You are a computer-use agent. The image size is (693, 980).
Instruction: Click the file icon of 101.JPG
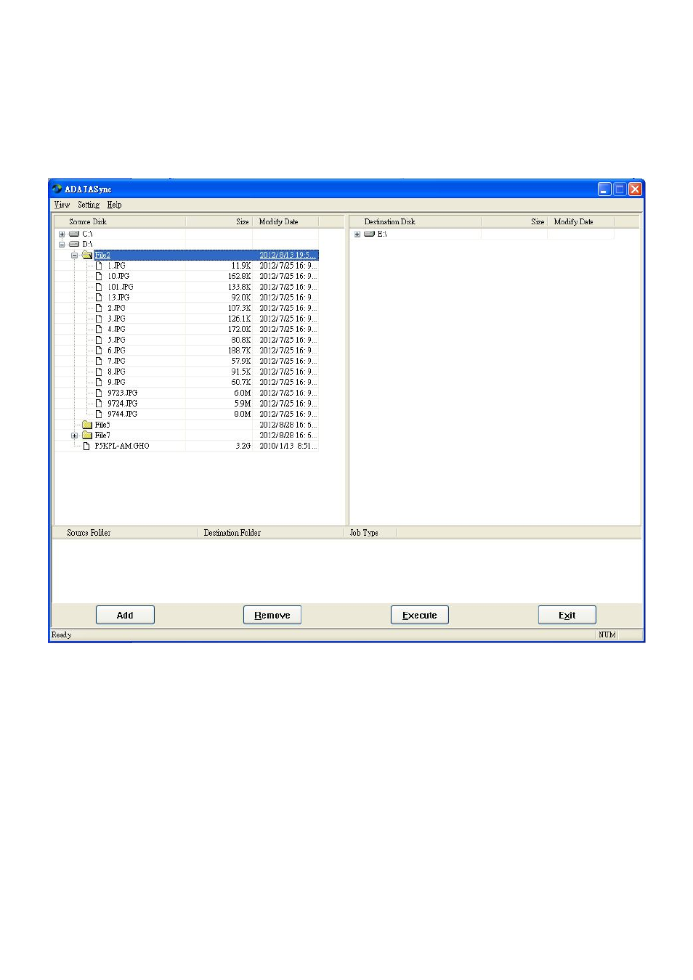click(x=99, y=287)
